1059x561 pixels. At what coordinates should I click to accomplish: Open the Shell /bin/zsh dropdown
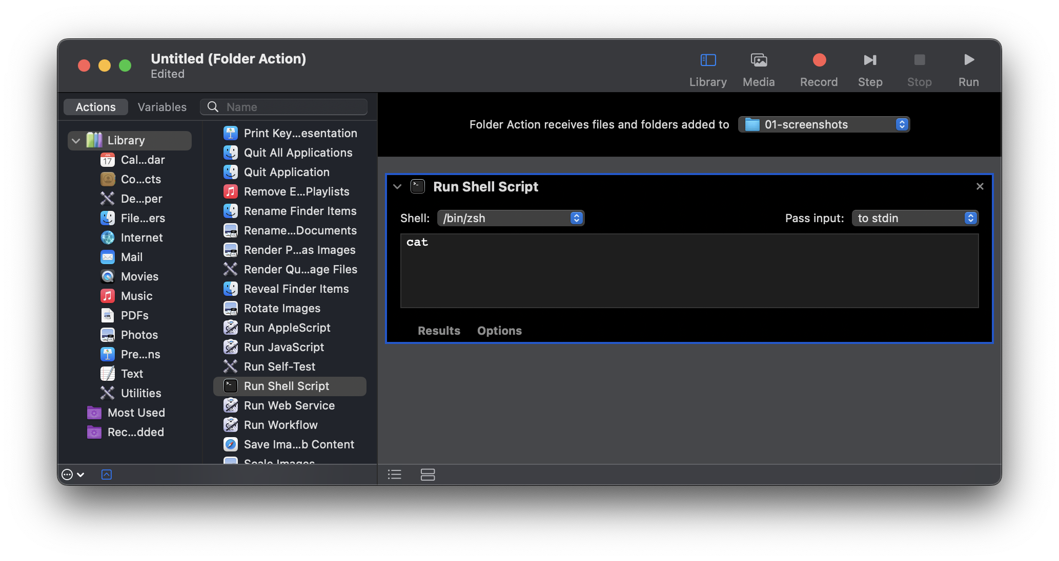[x=510, y=218]
